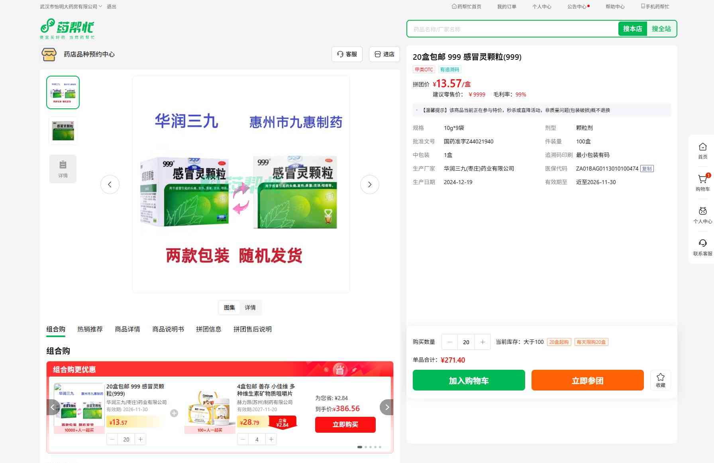Click the green 加入购物车 button
This screenshot has height=463, width=714.
click(x=469, y=381)
